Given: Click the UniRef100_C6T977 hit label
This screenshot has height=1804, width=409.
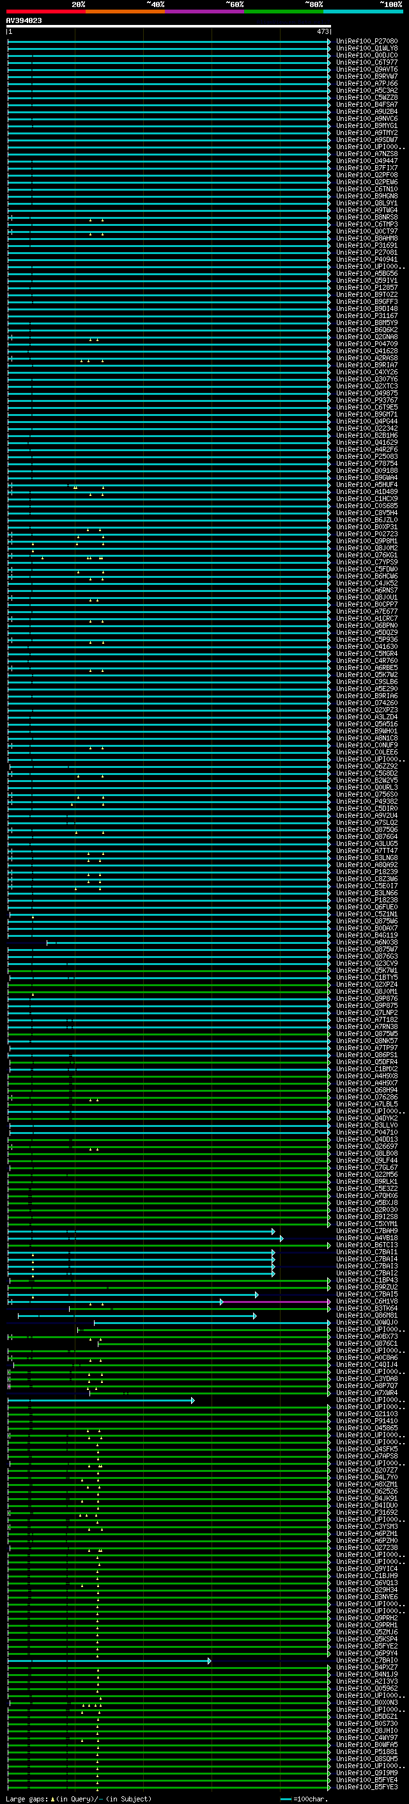Looking at the screenshot, I should coord(366,62).
